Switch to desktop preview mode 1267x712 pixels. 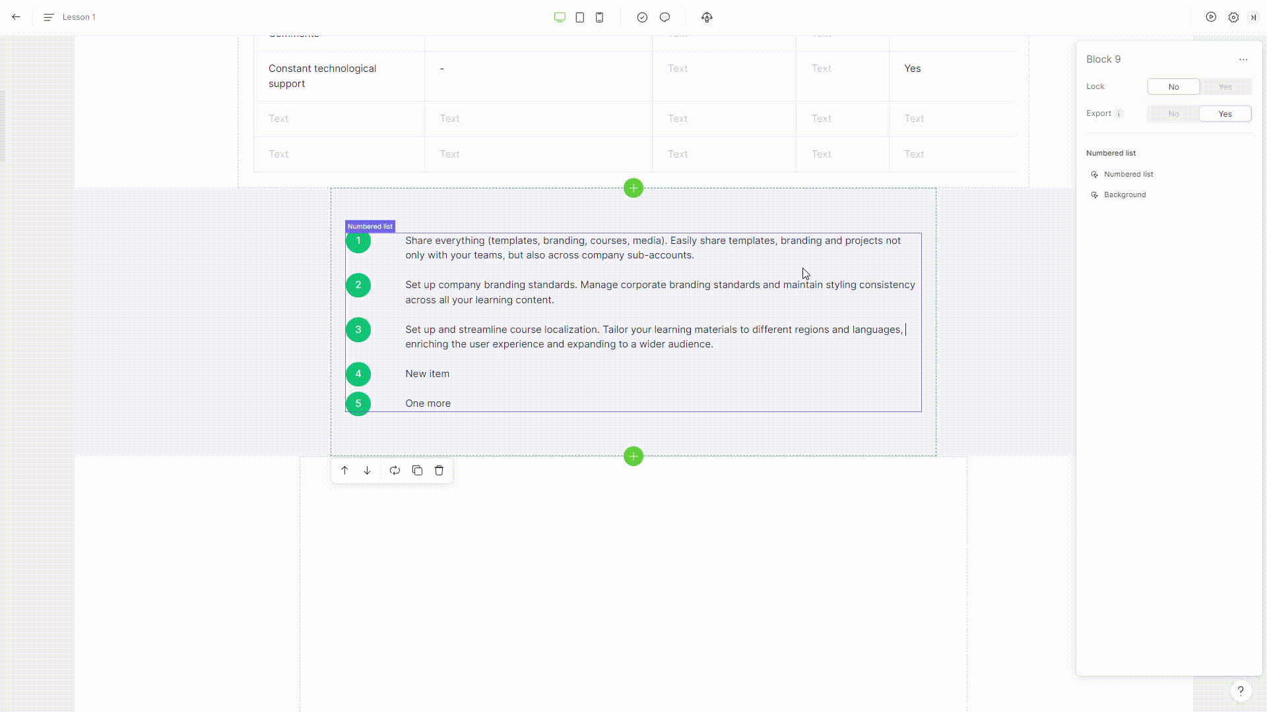point(560,17)
